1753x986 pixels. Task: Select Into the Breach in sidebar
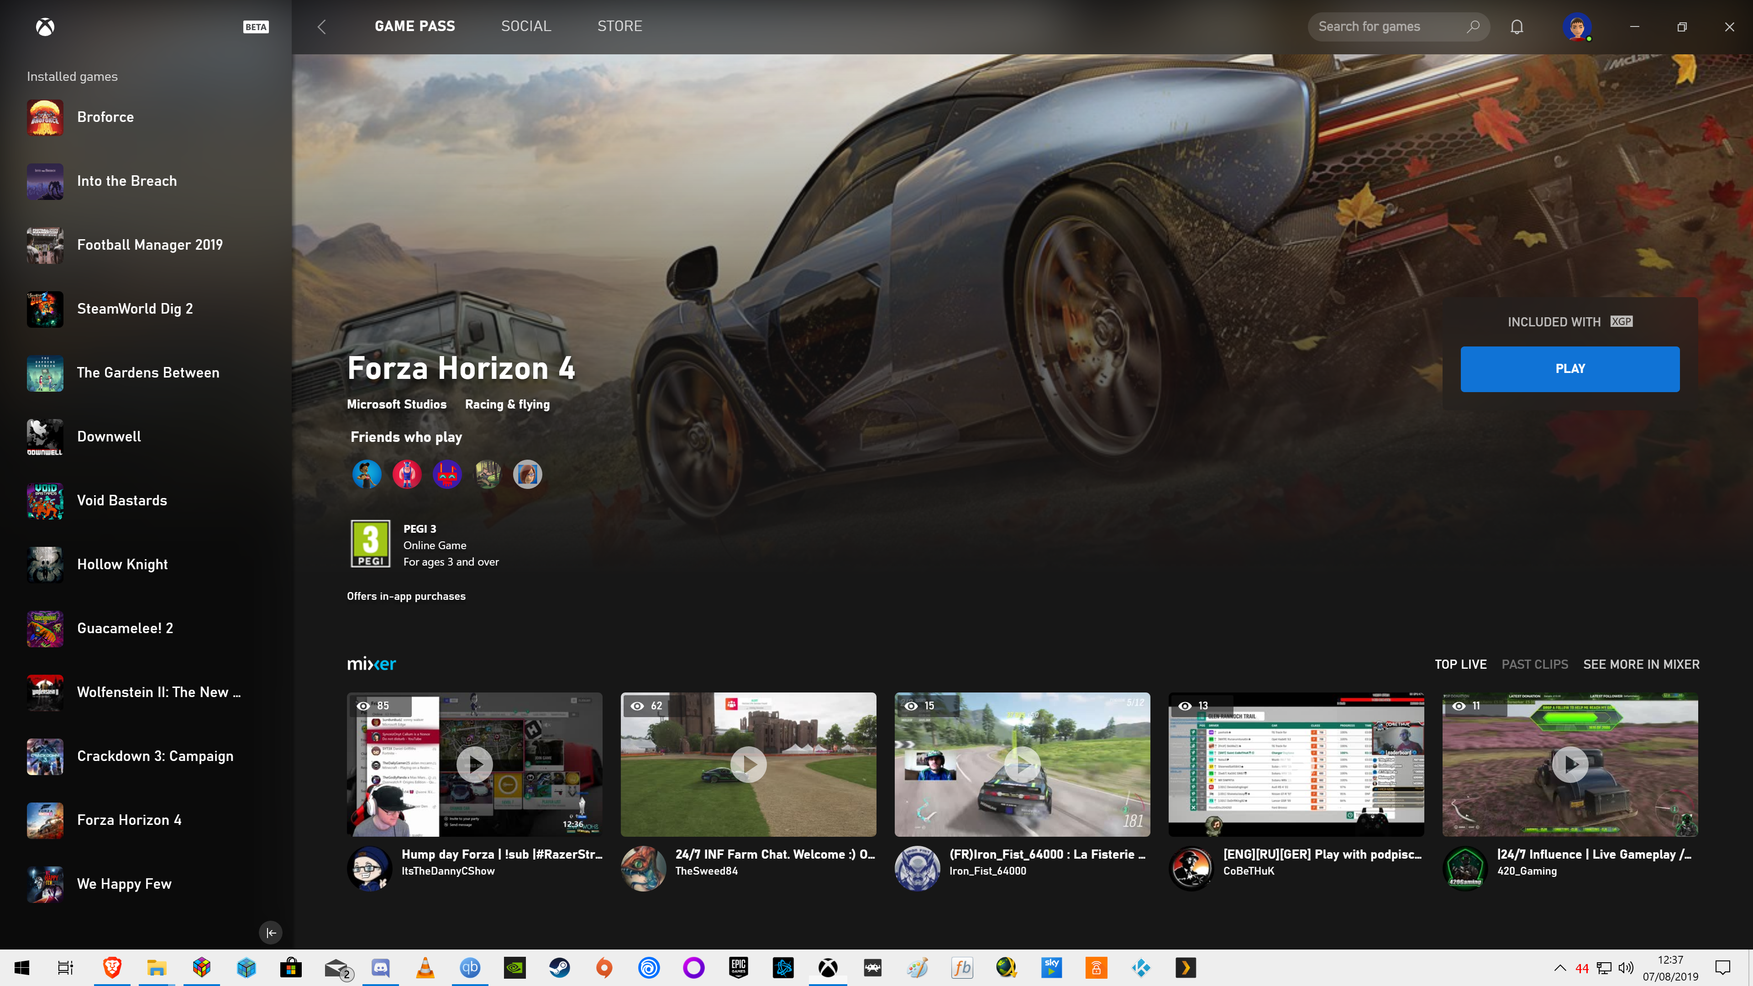click(146, 181)
